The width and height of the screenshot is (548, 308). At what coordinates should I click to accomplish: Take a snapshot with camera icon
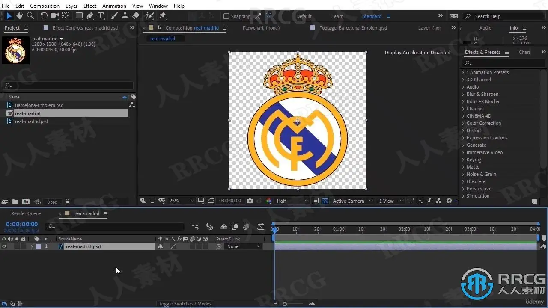tap(250, 201)
